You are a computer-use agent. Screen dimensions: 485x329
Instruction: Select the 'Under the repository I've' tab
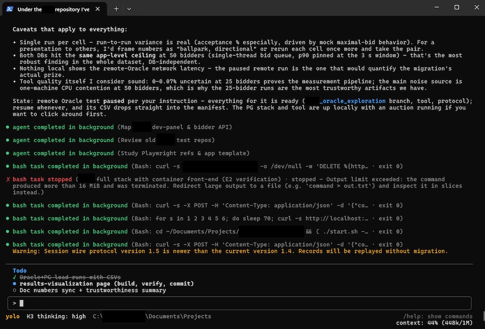pos(54,9)
